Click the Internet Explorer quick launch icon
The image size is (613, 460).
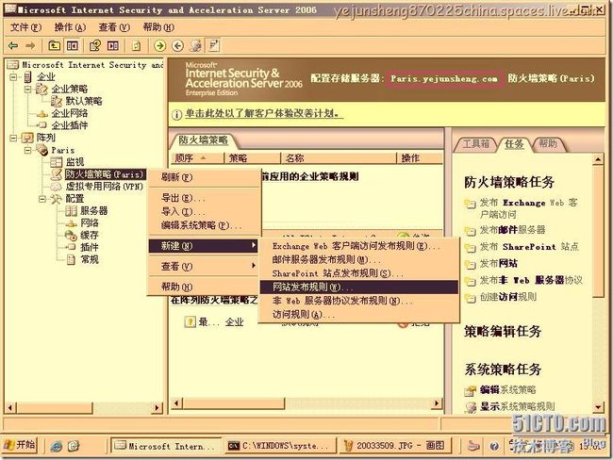click(x=57, y=446)
